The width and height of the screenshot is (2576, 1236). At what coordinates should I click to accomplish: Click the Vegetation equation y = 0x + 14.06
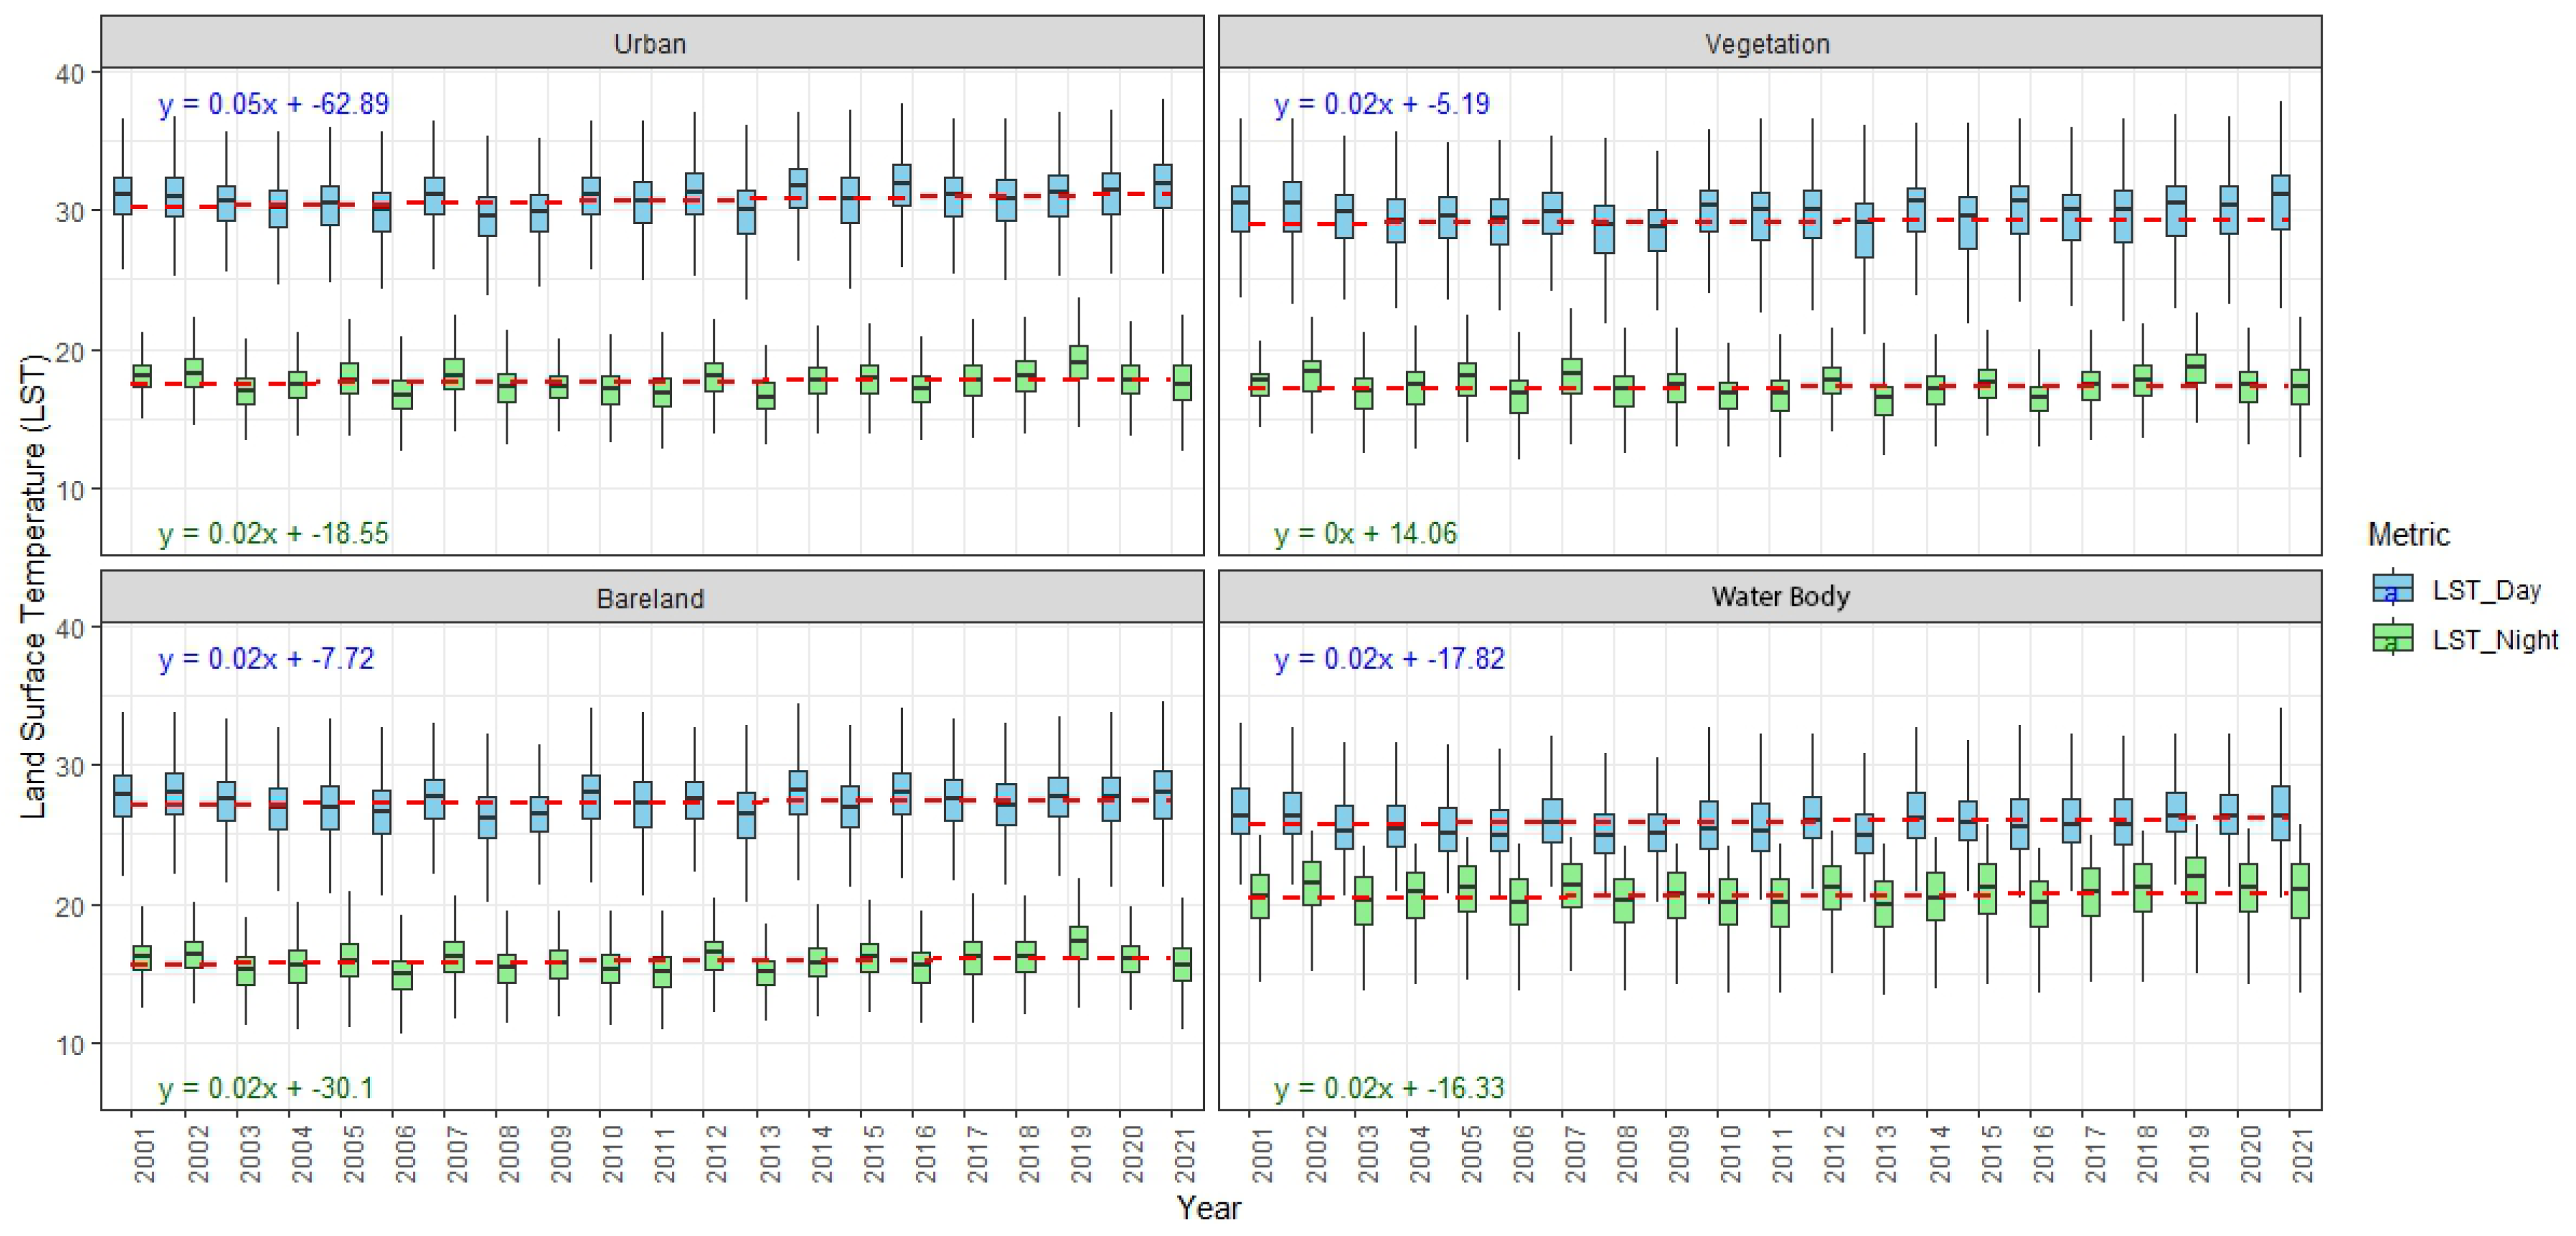click(1365, 533)
